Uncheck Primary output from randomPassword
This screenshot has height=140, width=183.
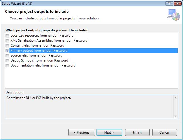pyautogui.click(x=7, y=50)
